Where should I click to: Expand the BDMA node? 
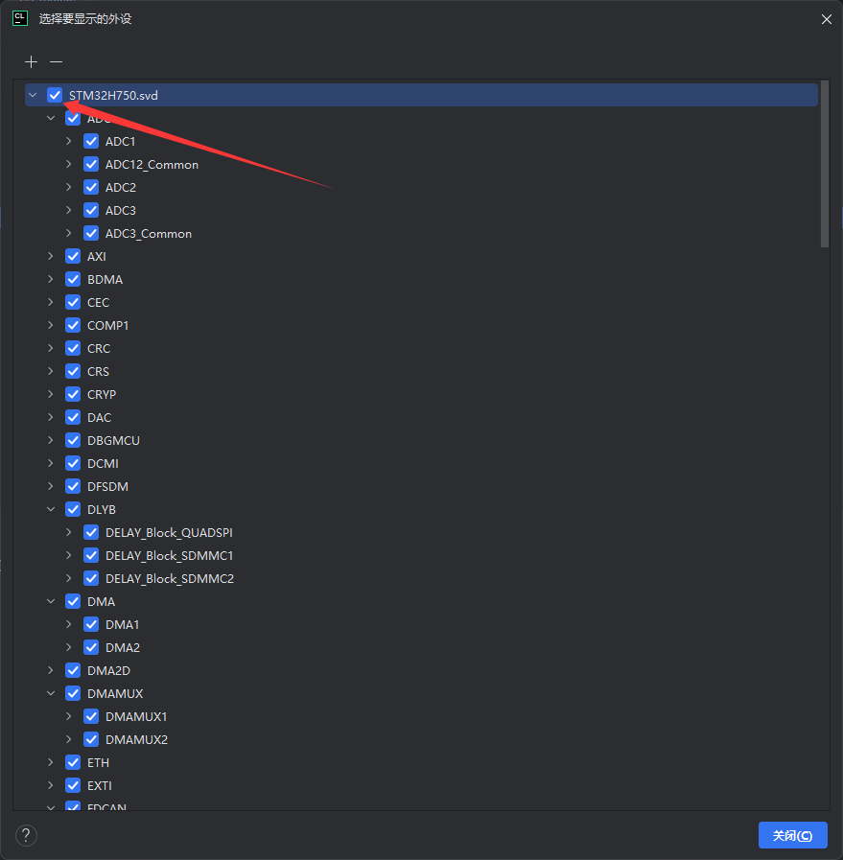[x=51, y=280]
